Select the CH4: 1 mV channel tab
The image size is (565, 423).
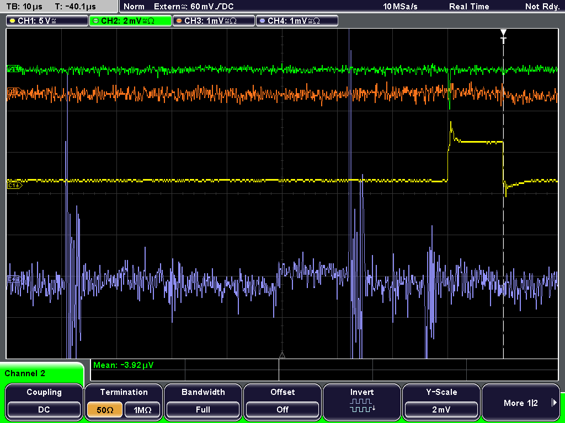point(297,21)
